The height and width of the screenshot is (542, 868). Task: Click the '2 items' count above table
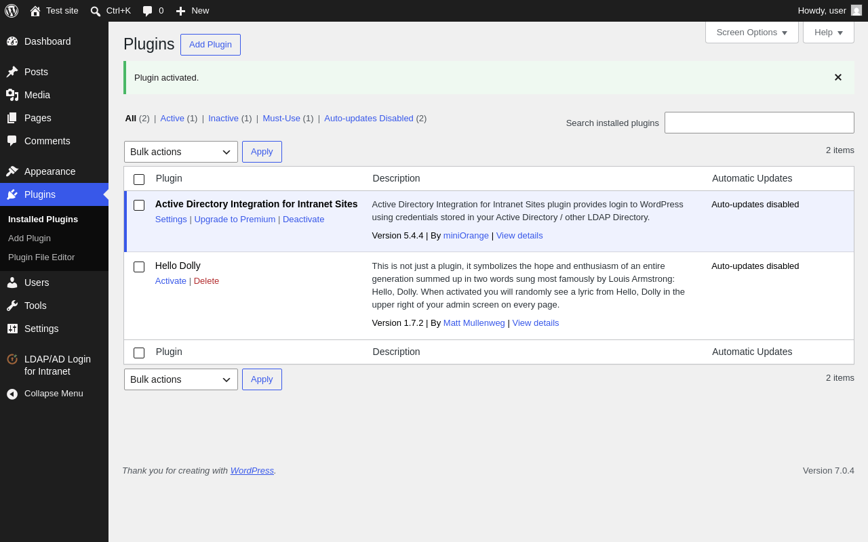click(x=840, y=150)
